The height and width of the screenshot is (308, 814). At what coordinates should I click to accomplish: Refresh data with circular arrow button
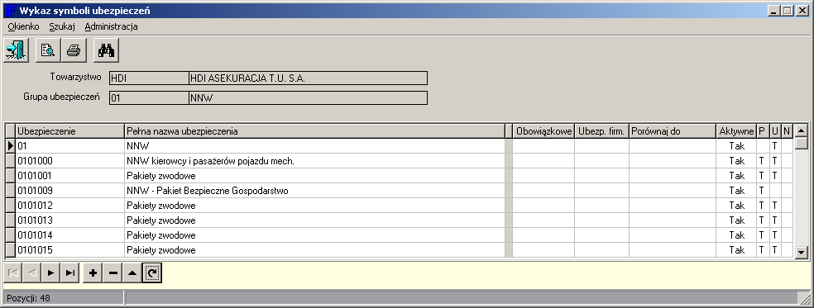pyautogui.click(x=152, y=272)
